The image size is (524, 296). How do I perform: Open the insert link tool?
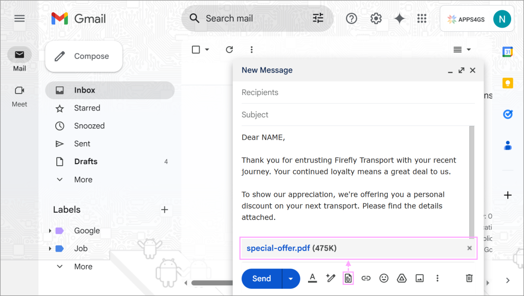(366, 278)
